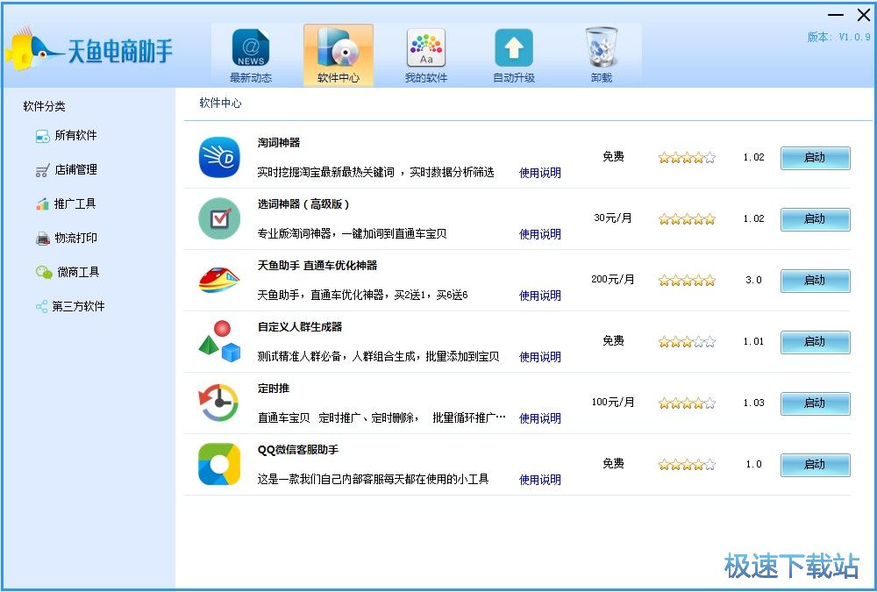Open the 物流打印 category

point(75,239)
